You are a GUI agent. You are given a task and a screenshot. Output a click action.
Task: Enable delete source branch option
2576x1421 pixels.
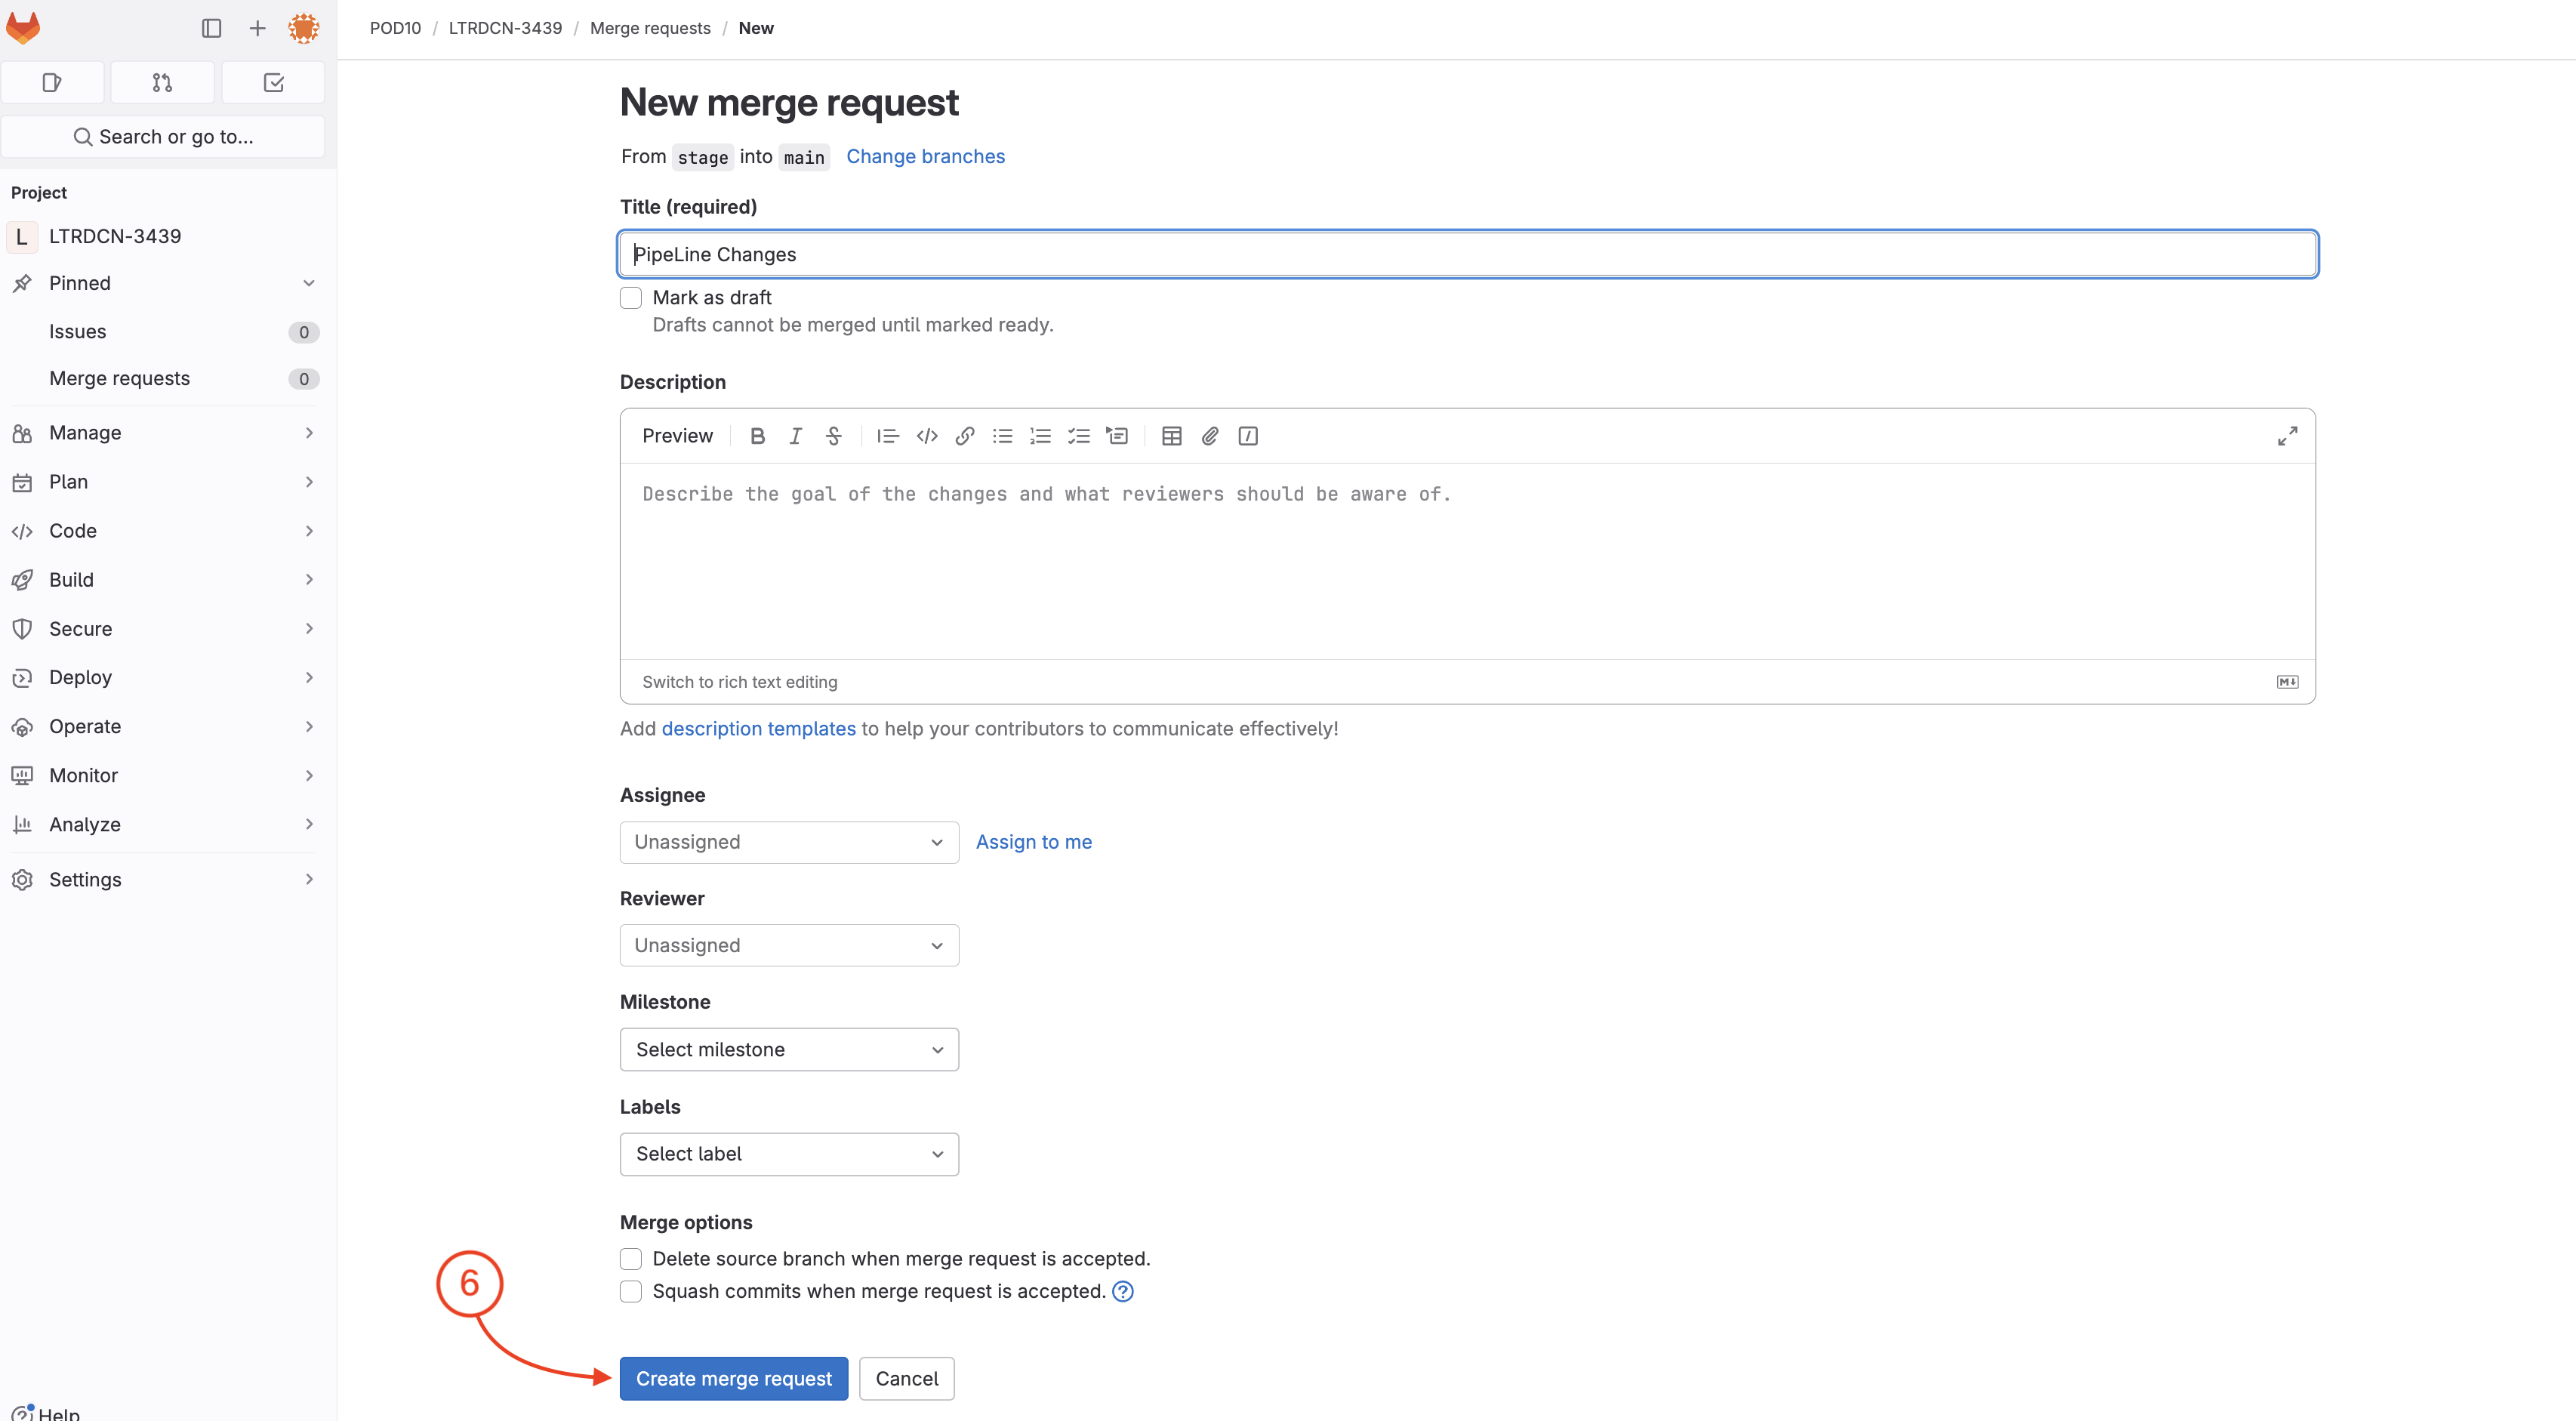point(631,1259)
